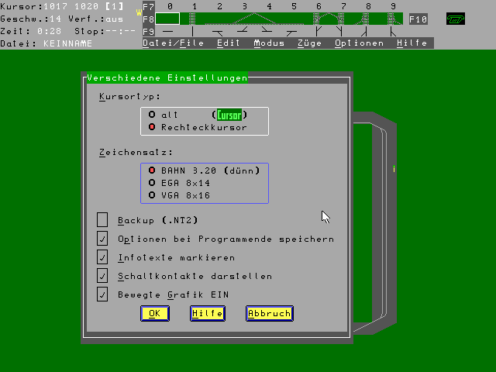Image resolution: width=496 pixels, height=372 pixels.
Task: Click the F10 key label
Action: pos(418,19)
